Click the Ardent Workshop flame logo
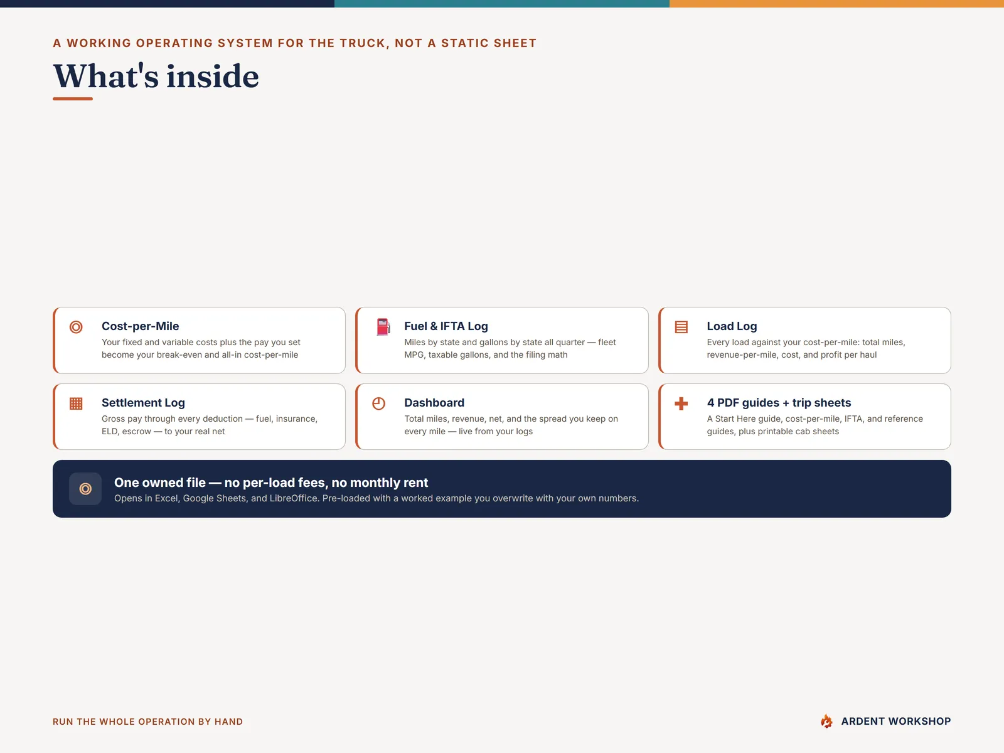This screenshot has width=1004, height=753. coord(826,721)
